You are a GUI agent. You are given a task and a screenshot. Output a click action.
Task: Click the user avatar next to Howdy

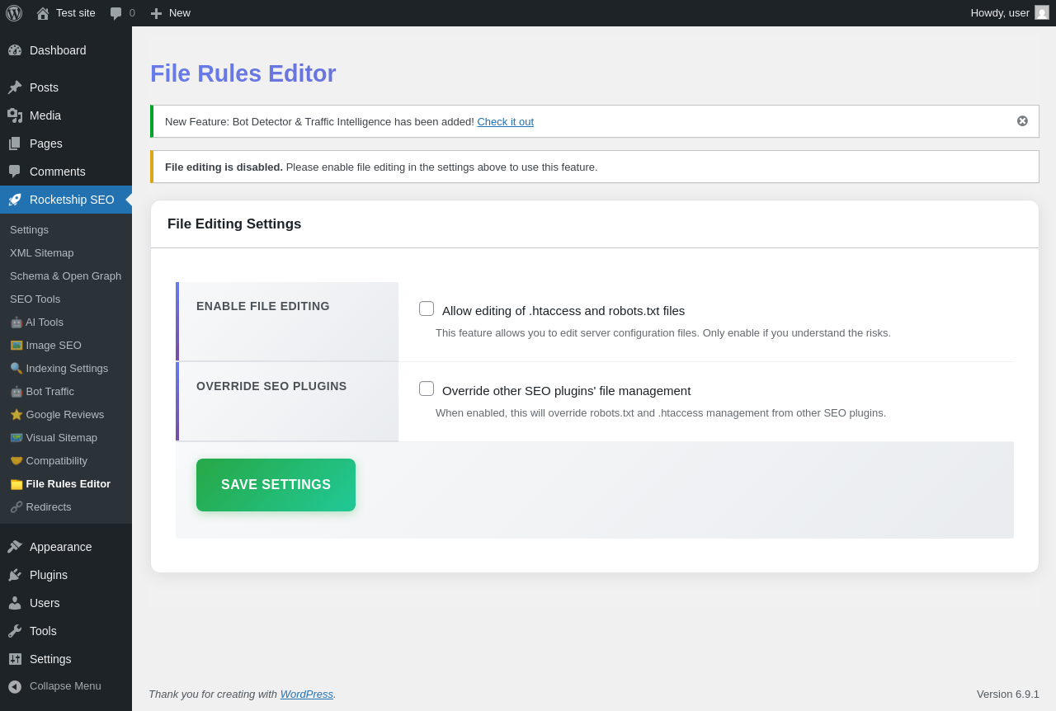pyautogui.click(x=1042, y=12)
